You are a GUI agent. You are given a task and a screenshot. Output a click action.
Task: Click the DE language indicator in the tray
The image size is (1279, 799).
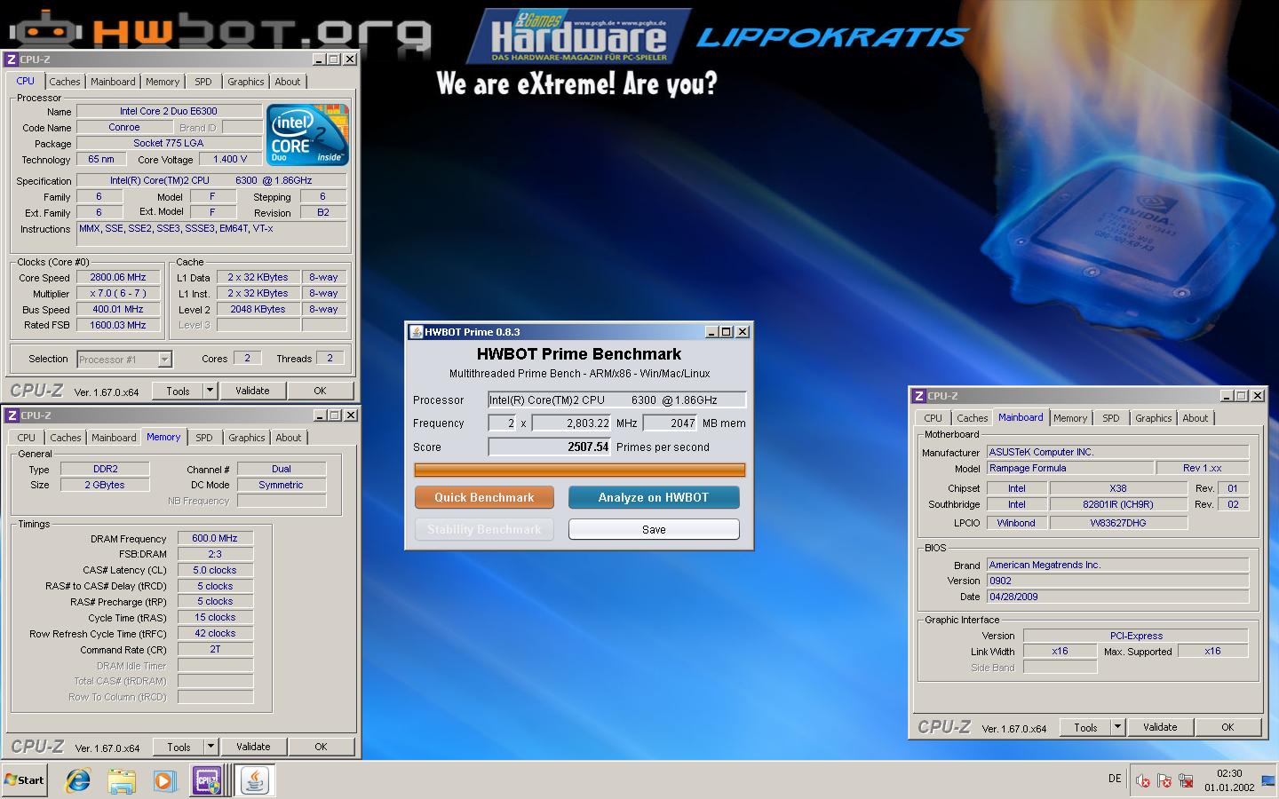pyautogui.click(x=1115, y=779)
